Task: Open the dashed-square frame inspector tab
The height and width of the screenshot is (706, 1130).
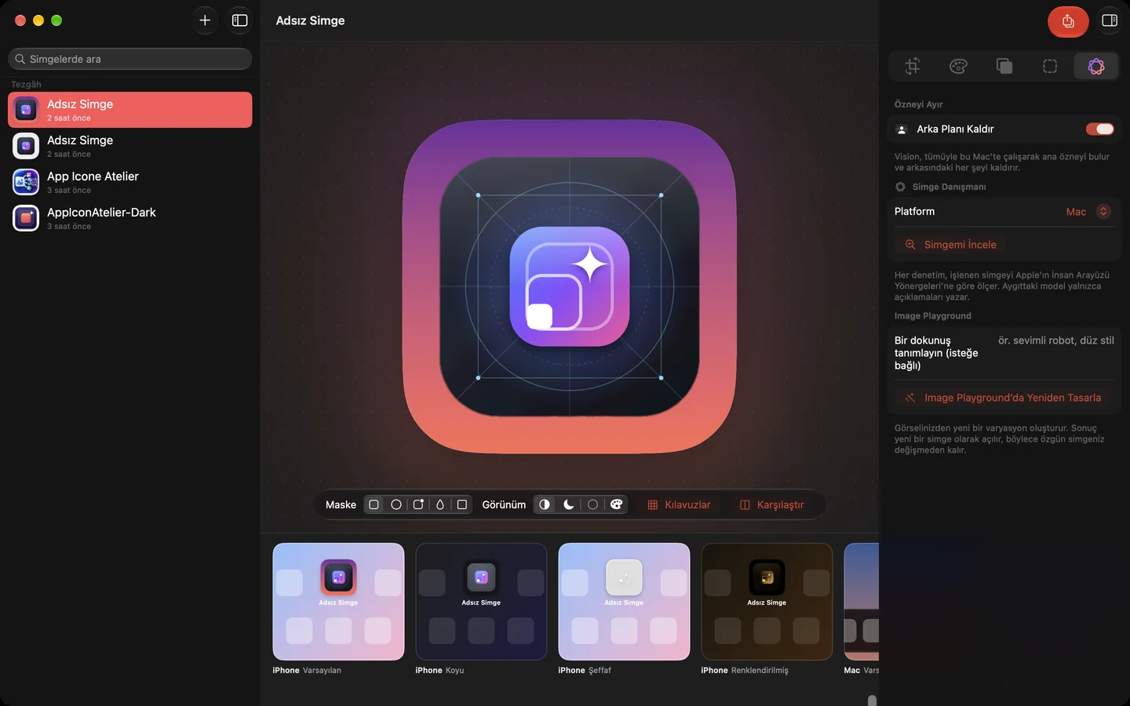Action: click(1050, 66)
